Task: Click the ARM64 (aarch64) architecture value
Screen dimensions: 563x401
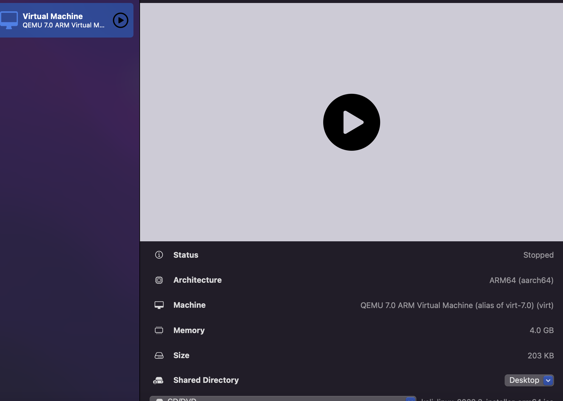Action: point(521,280)
